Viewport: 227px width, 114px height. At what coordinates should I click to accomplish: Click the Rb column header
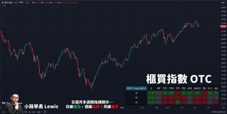[x=204, y=88]
